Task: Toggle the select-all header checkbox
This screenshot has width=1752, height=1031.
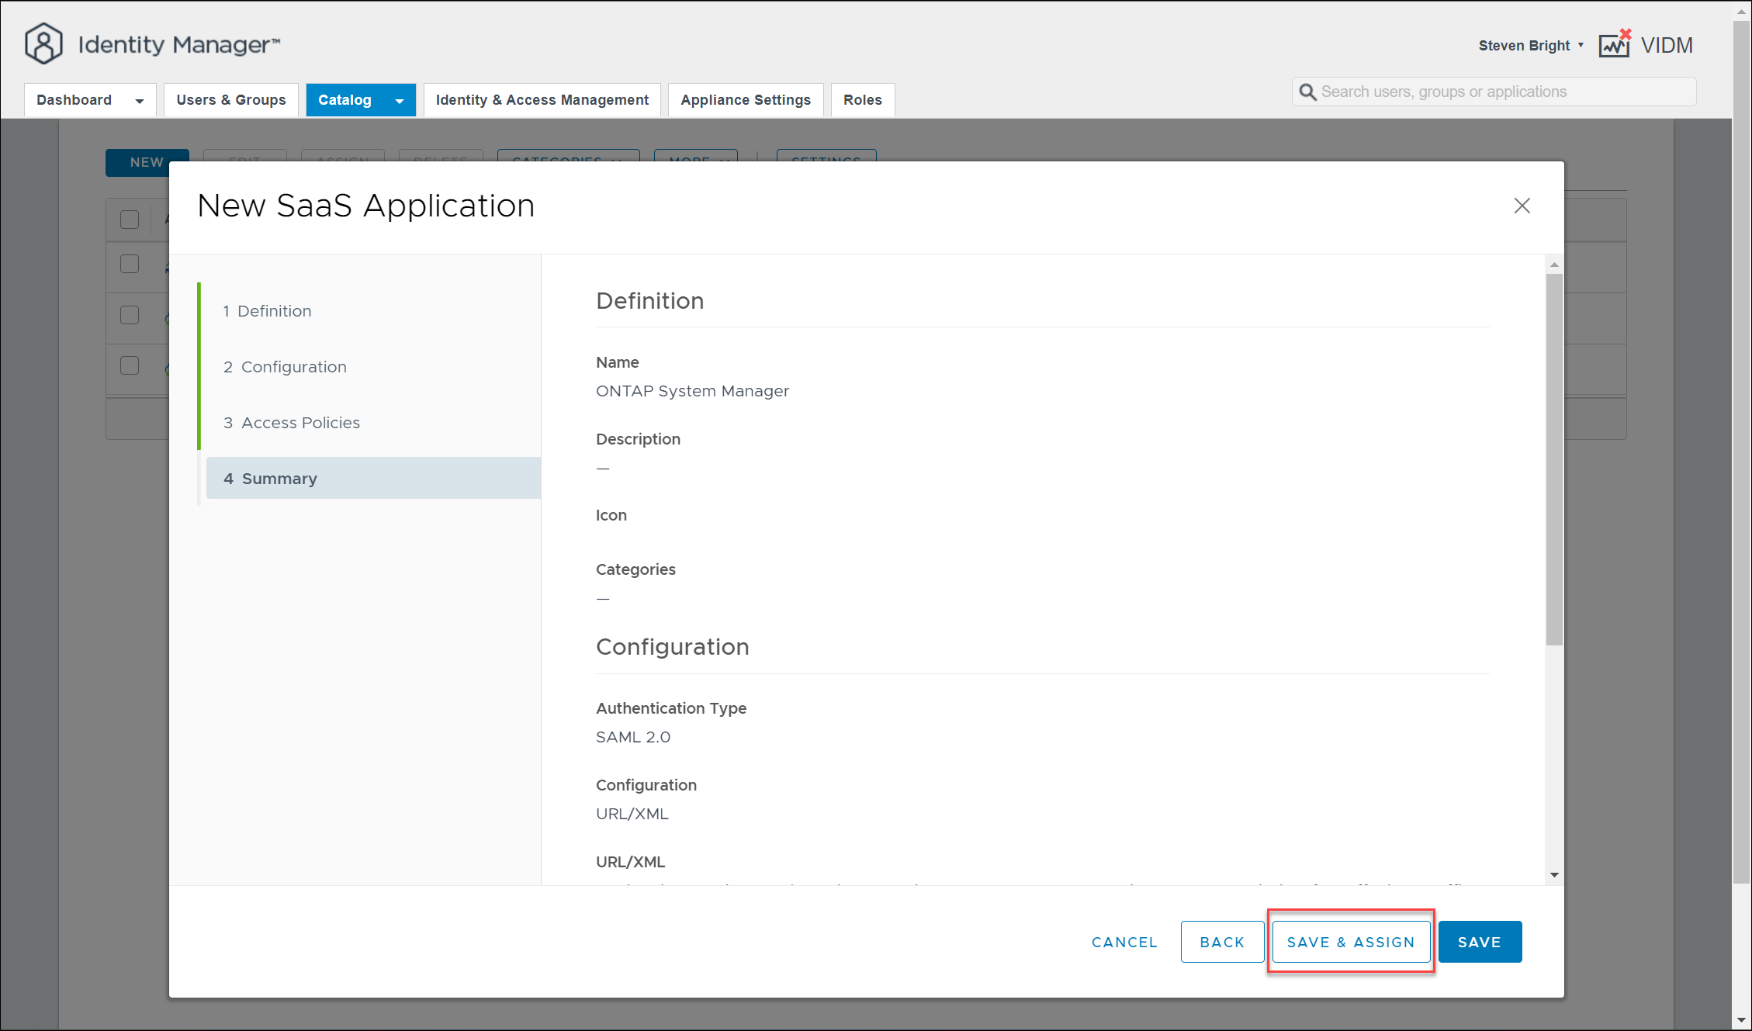Action: click(130, 220)
